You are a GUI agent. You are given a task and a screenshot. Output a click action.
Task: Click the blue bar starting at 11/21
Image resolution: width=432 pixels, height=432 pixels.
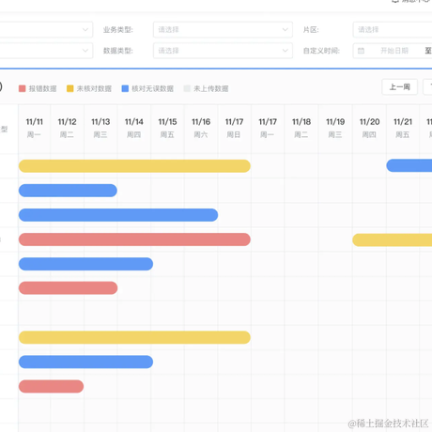[x=409, y=165]
